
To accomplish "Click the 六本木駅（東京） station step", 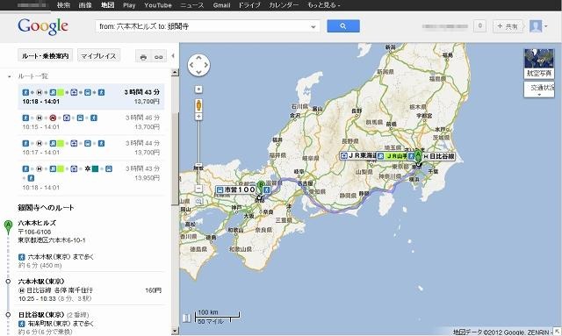I will click(x=41, y=282).
